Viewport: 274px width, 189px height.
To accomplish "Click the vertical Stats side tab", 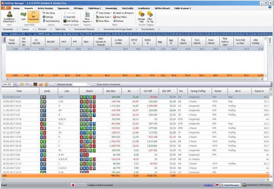I will tap(4, 40).
